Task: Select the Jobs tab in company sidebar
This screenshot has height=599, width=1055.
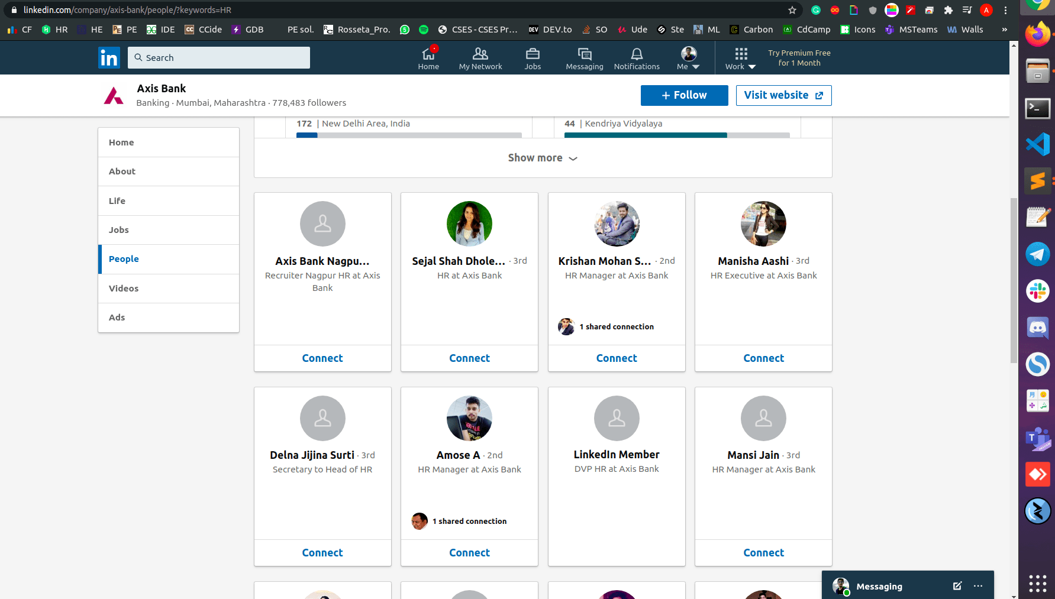Action: (169, 230)
